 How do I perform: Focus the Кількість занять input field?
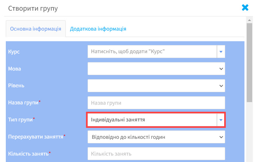coord(156,154)
